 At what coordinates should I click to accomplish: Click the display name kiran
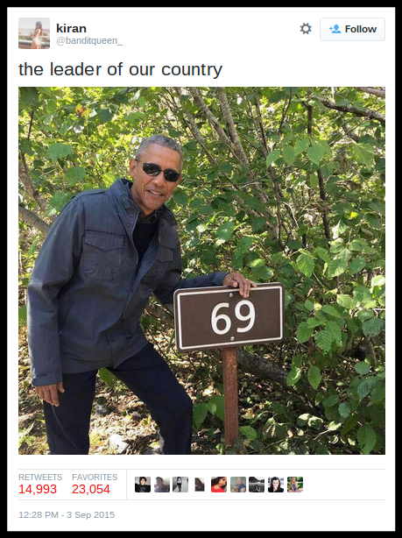(71, 28)
